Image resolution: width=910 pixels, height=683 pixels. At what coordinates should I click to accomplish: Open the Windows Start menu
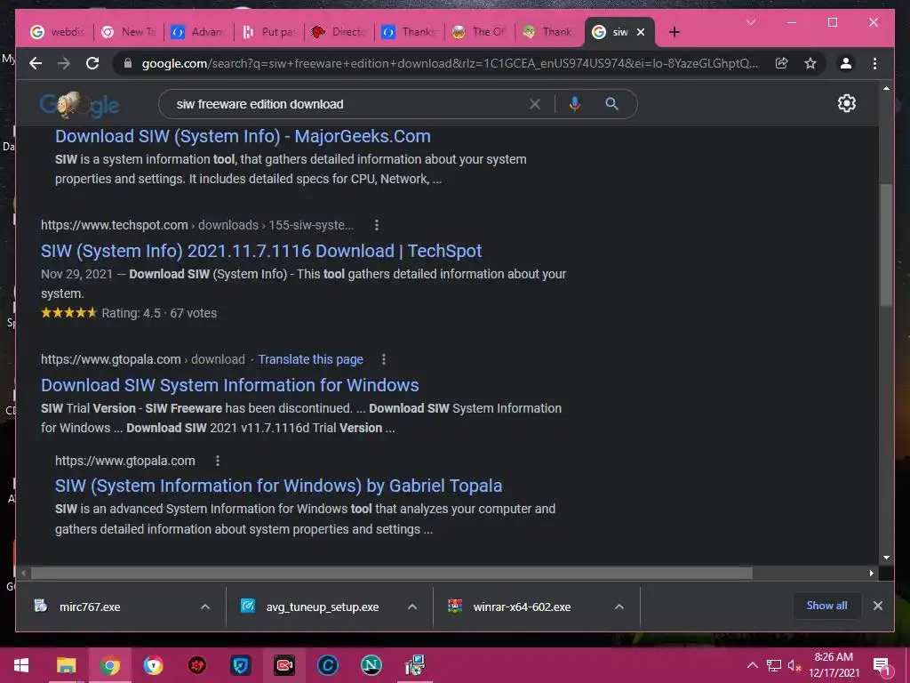(21, 665)
